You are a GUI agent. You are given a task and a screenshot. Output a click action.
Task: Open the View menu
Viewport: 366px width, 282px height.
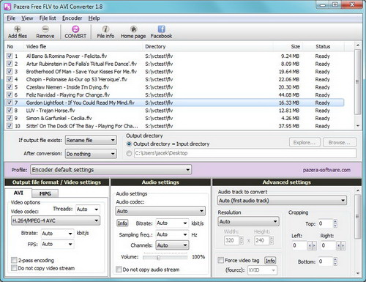[x=27, y=18]
